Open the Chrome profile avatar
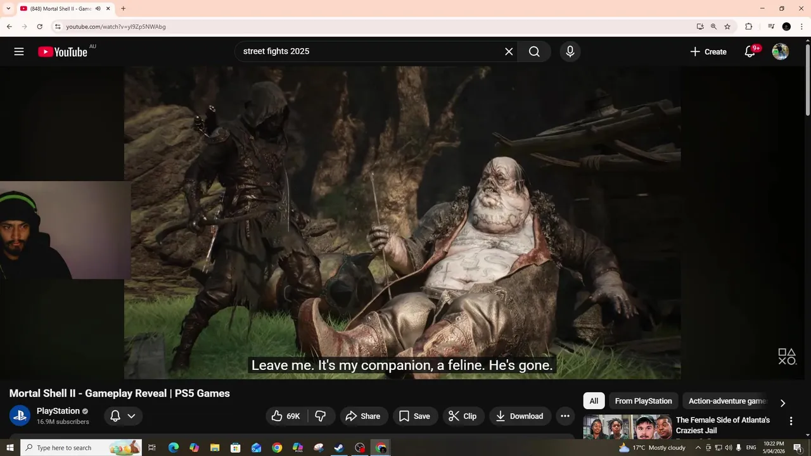Image resolution: width=811 pixels, height=456 pixels. pos(786,27)
